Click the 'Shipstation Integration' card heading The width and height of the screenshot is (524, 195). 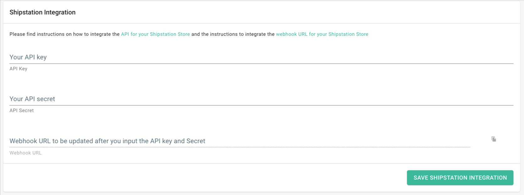[x=42, y=12]
